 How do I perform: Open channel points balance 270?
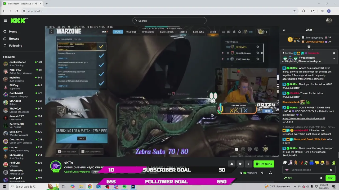pyautogui.click(x=288, y=178)
